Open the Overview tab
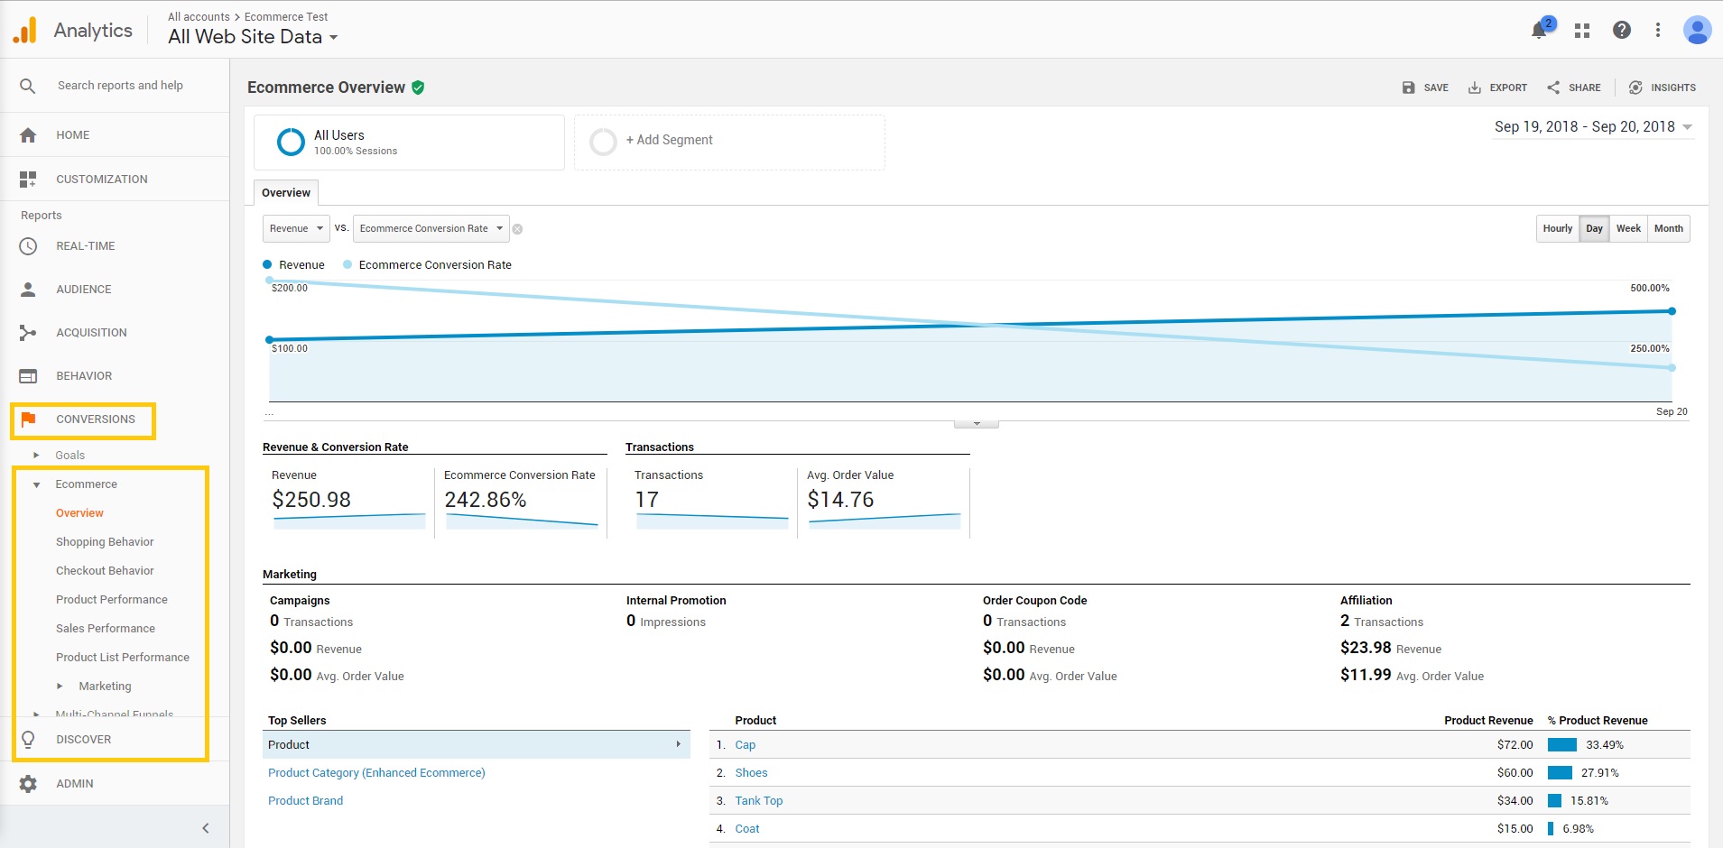1723x848 pixels. click(286, 192)
